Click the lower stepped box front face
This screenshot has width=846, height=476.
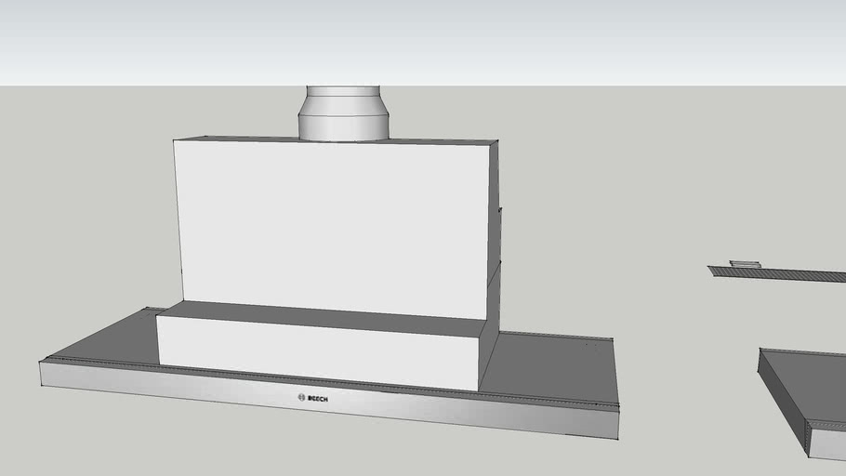point(316,353)
